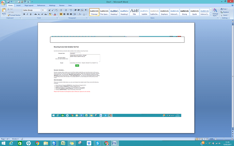
Task: Click the Replace button in Editing
Action: pos(226,12)
